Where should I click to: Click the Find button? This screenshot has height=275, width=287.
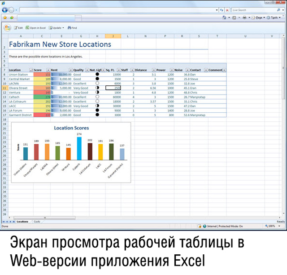tap(72, 28)
